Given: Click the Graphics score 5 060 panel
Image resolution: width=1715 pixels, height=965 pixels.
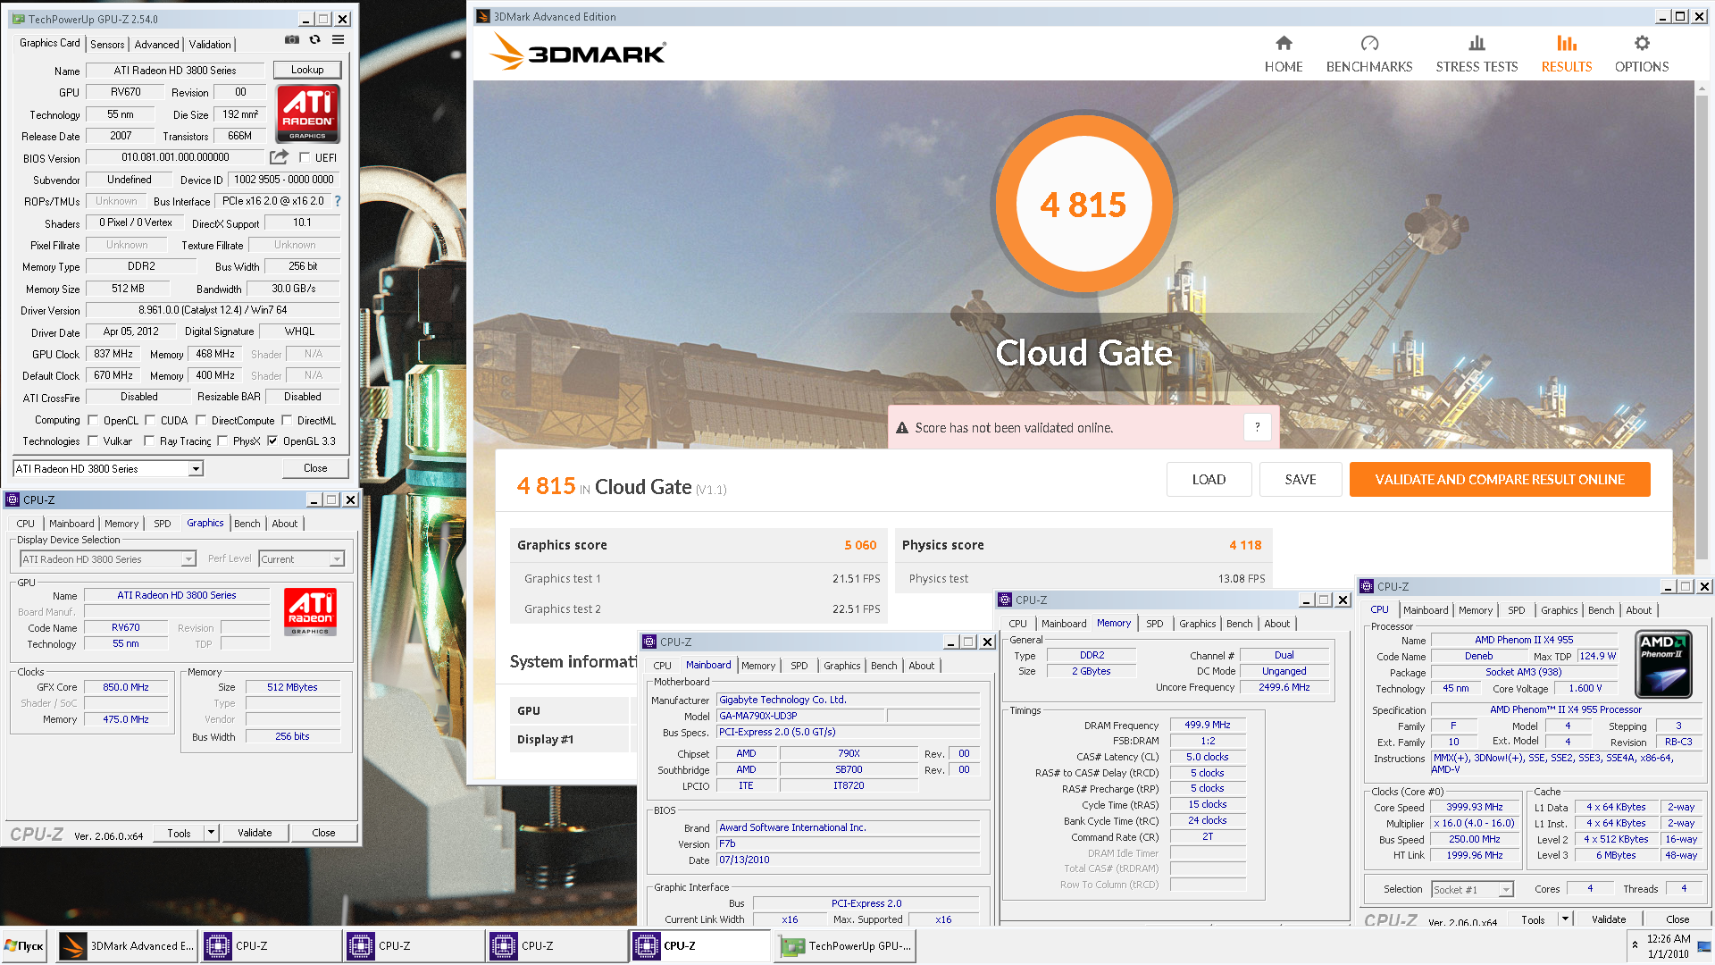Looking at the screenshot, I should (698, 545).
